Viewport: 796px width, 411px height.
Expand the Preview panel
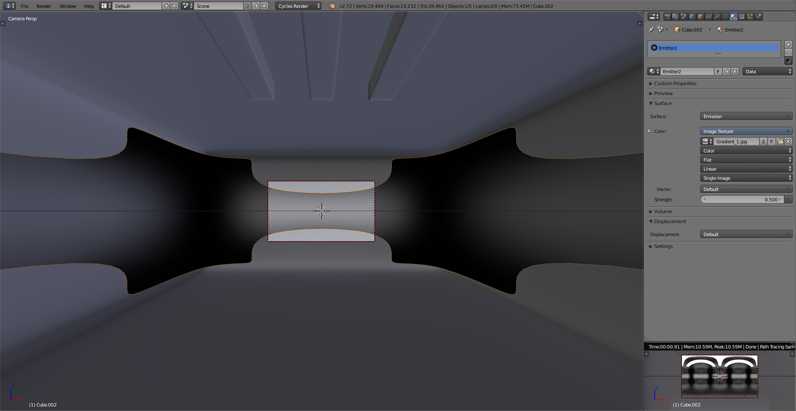coord(663,93)
